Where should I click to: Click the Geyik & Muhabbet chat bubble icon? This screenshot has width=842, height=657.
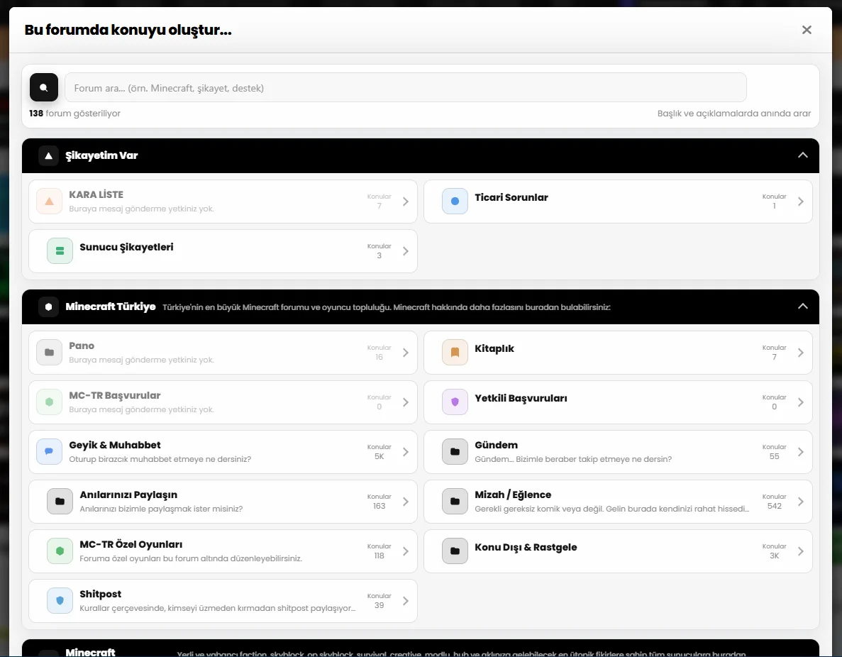coord(50,452)
